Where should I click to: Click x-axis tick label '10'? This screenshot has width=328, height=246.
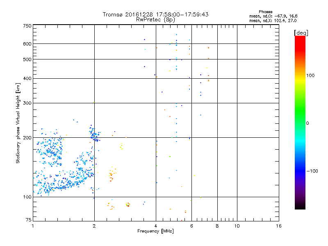(237, 226)
